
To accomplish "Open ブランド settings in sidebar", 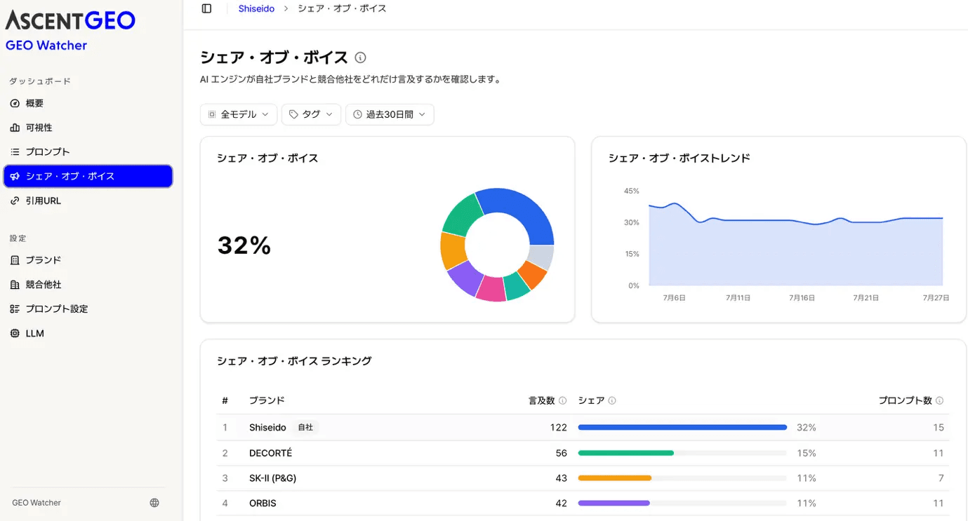I will click(88, 260).
